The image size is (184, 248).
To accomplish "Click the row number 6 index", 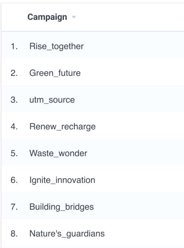I will (14, 180).
